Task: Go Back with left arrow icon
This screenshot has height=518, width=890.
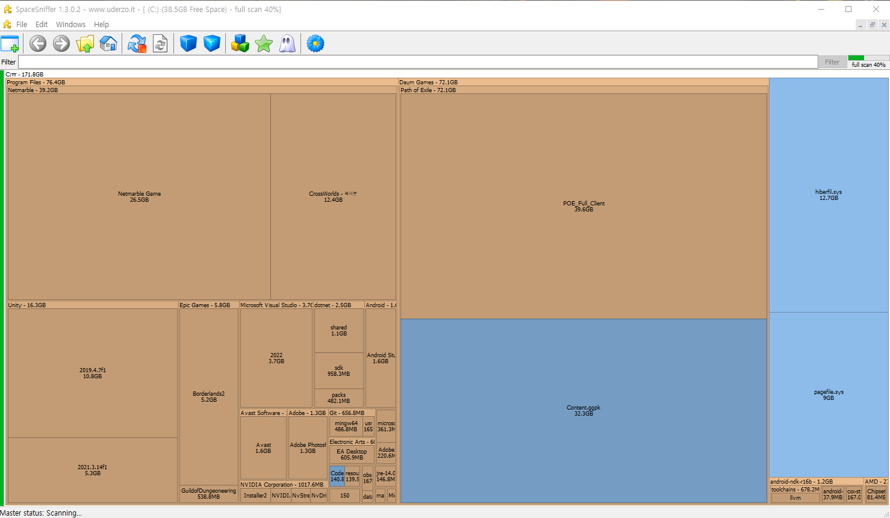Action: (38, 43)
